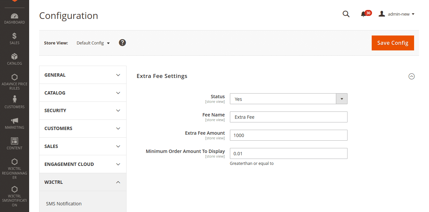Viewport: 429px width, 212px height.
Task: Open the Store View Default Config dropdown
Action: [x=93, y=43]
